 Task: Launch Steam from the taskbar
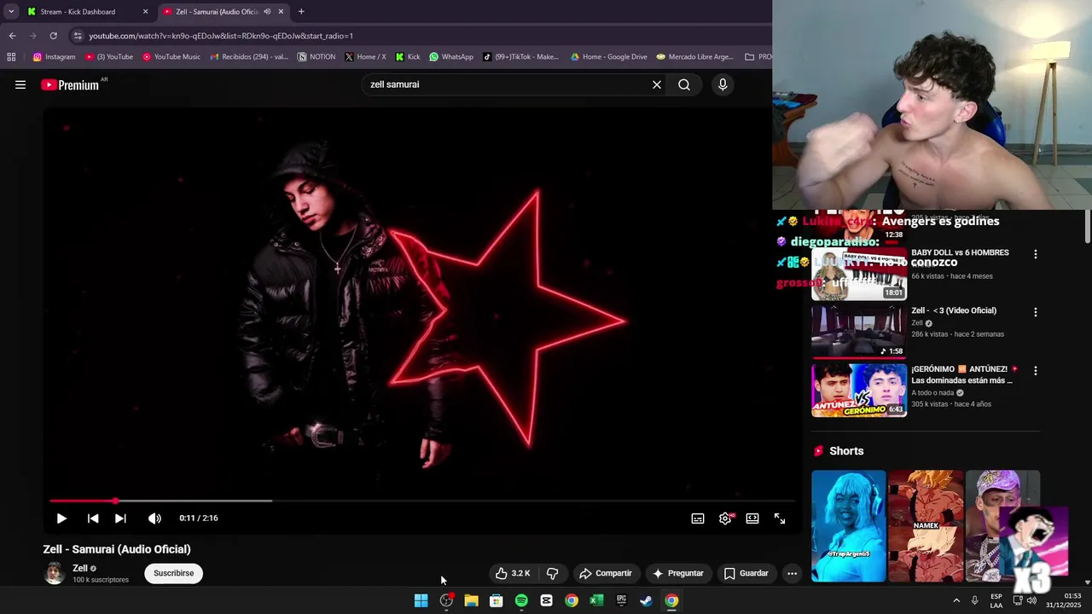click(x=647, y=600)
